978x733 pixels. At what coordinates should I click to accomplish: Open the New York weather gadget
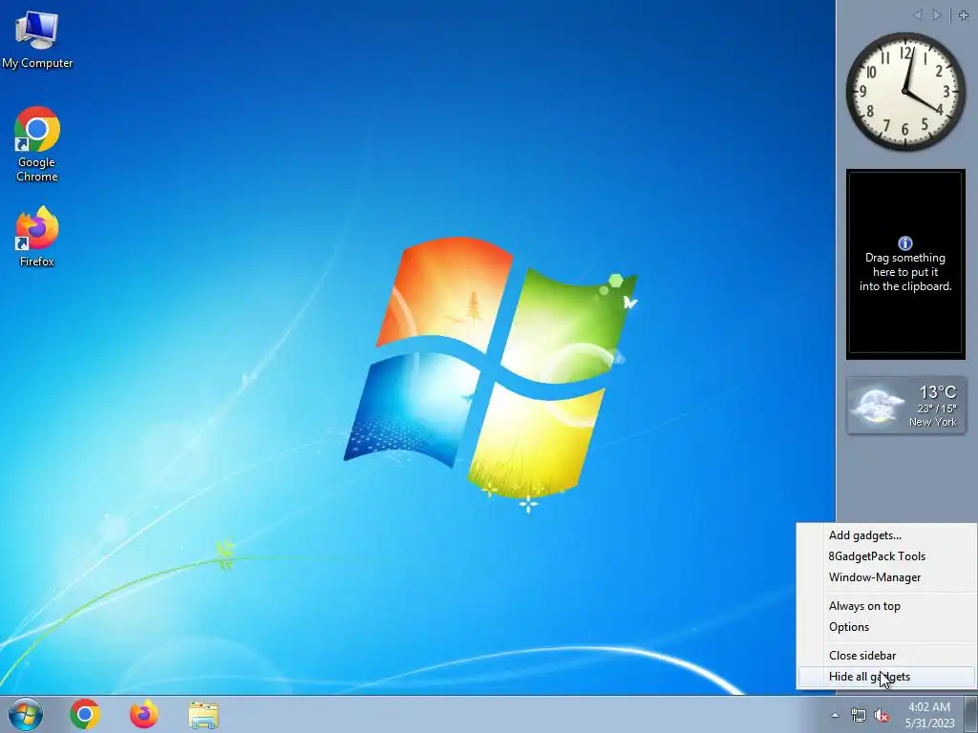tap(905, 405)
